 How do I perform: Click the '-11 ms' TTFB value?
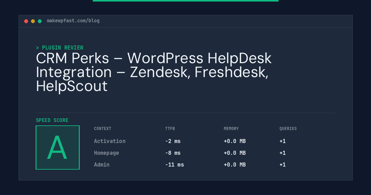(174, 165)
